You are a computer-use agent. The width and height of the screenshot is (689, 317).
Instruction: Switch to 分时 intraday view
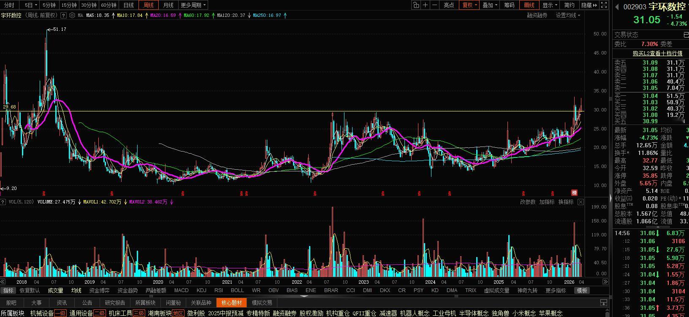tap(9, 5)
